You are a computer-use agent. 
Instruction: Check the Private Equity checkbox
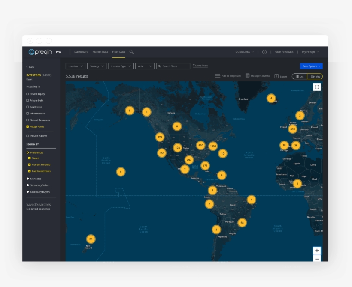pyautogui.click(x=28, y=94)
